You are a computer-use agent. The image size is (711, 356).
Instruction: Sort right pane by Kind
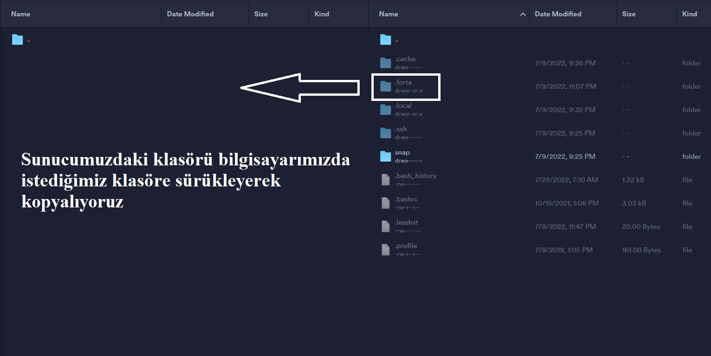(x=690, y=14)
